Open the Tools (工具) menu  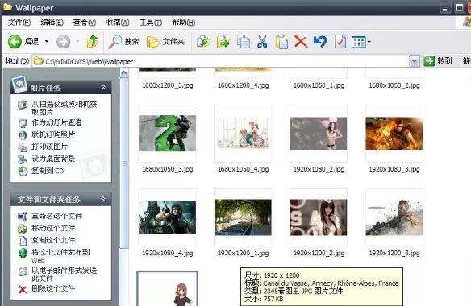pyautogui.click(x=151, y=23)
